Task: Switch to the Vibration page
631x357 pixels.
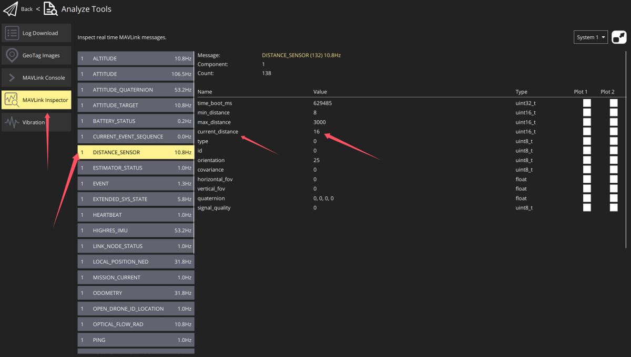Action: coord(36,122)
